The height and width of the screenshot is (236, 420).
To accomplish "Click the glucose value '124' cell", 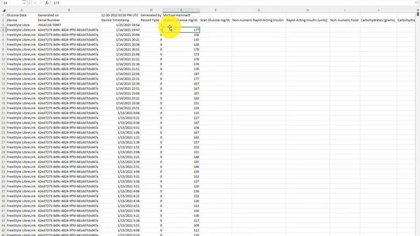I will click(181, 108).
